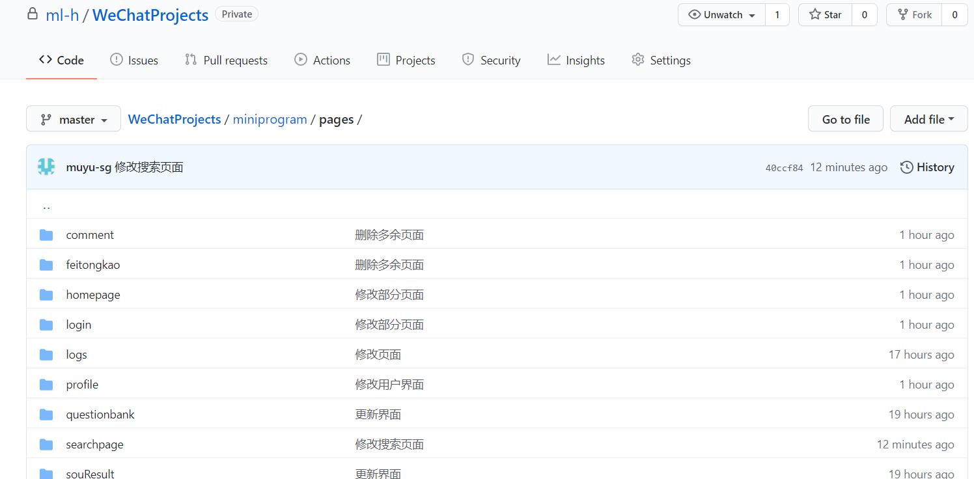The width and height of the screenshot is (974, 479).
Task: Click the Insights graph icon
Action: click(554, 60)
